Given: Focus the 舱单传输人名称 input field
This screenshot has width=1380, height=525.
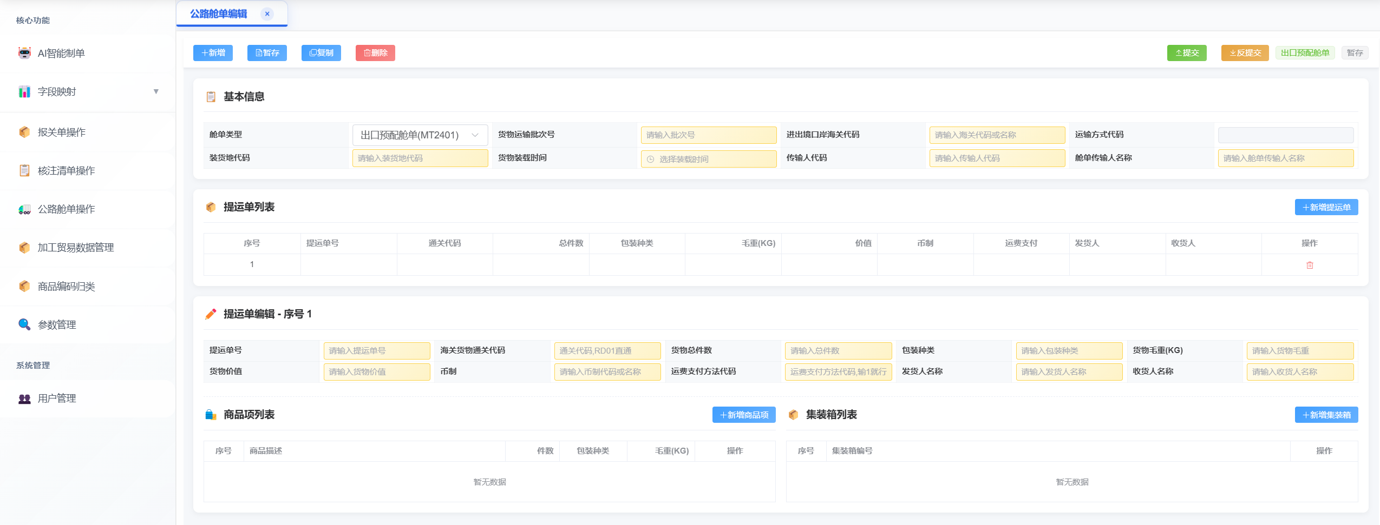Looking at the screenshot, I should [1286, 158].
